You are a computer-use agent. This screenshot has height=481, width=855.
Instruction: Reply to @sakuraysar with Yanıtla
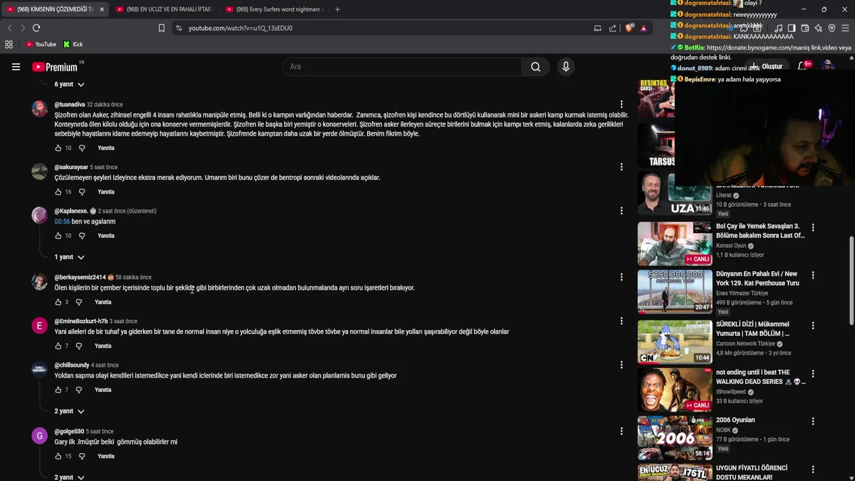tap(106, 192)
